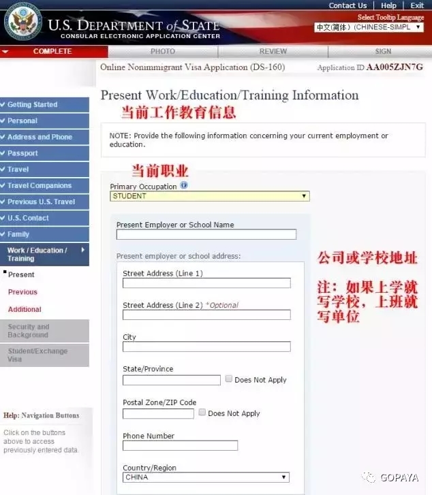Check Does Not Apply for State/Province
Viewport: 432px width, 495px height.
[x=229, y=379]
